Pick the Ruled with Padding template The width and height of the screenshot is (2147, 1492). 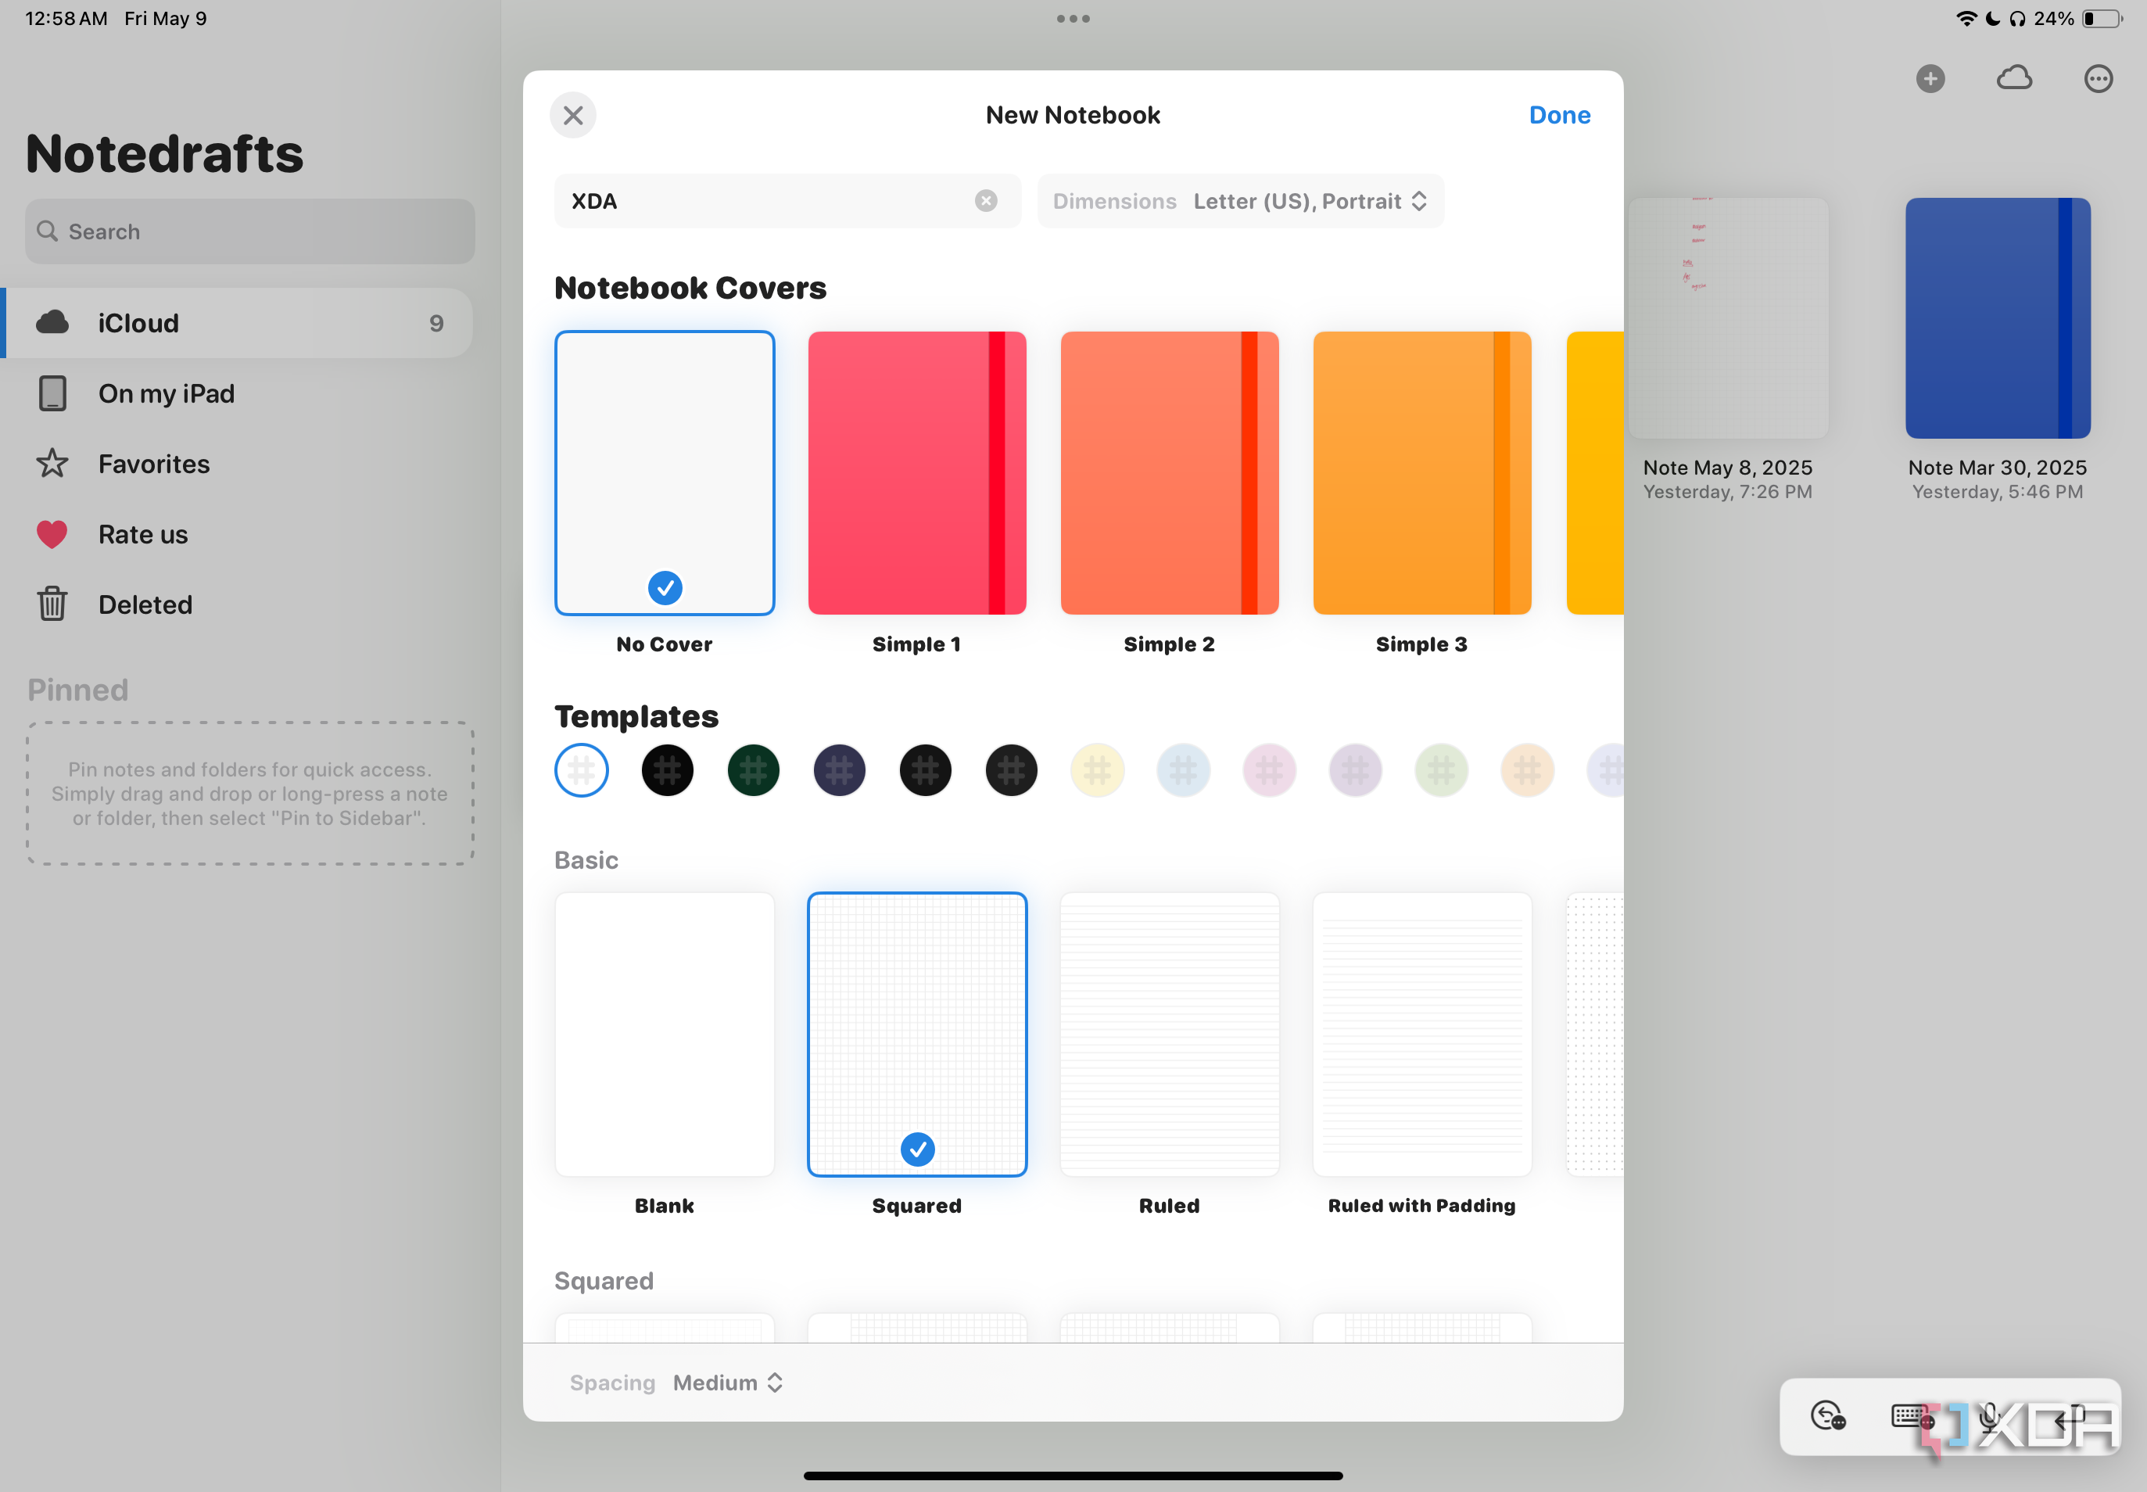click(x=1421, y=1034)
